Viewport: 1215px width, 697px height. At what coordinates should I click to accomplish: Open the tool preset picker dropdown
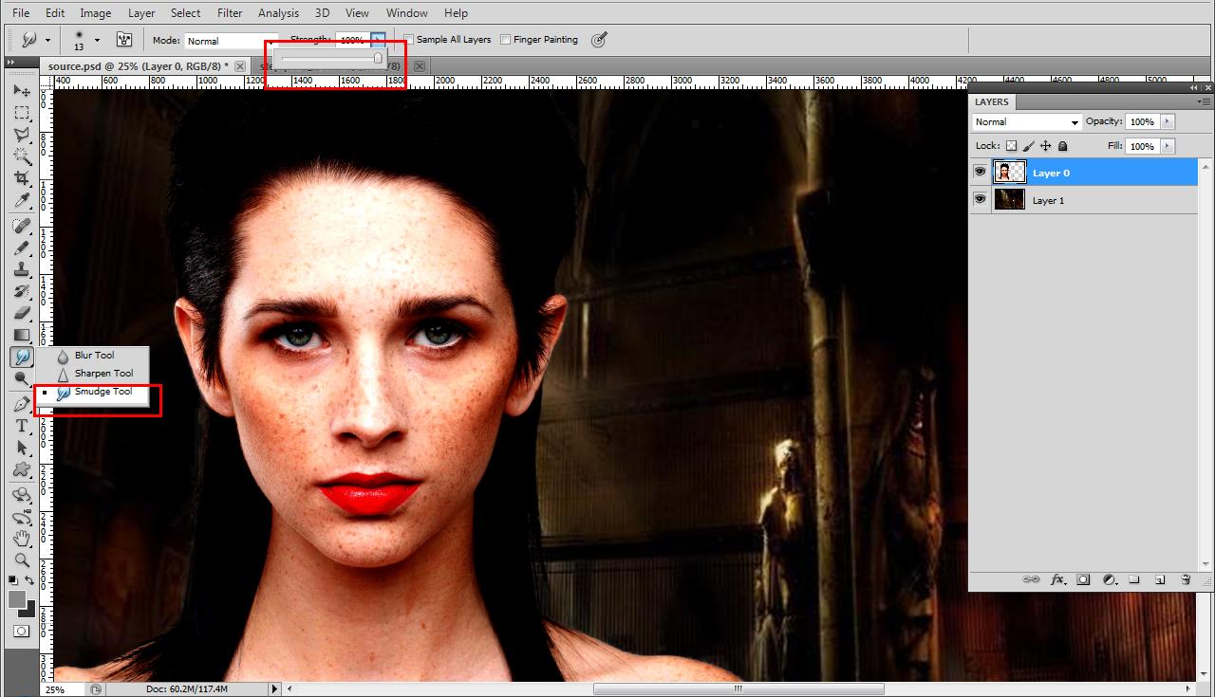(x=47, y=41)
